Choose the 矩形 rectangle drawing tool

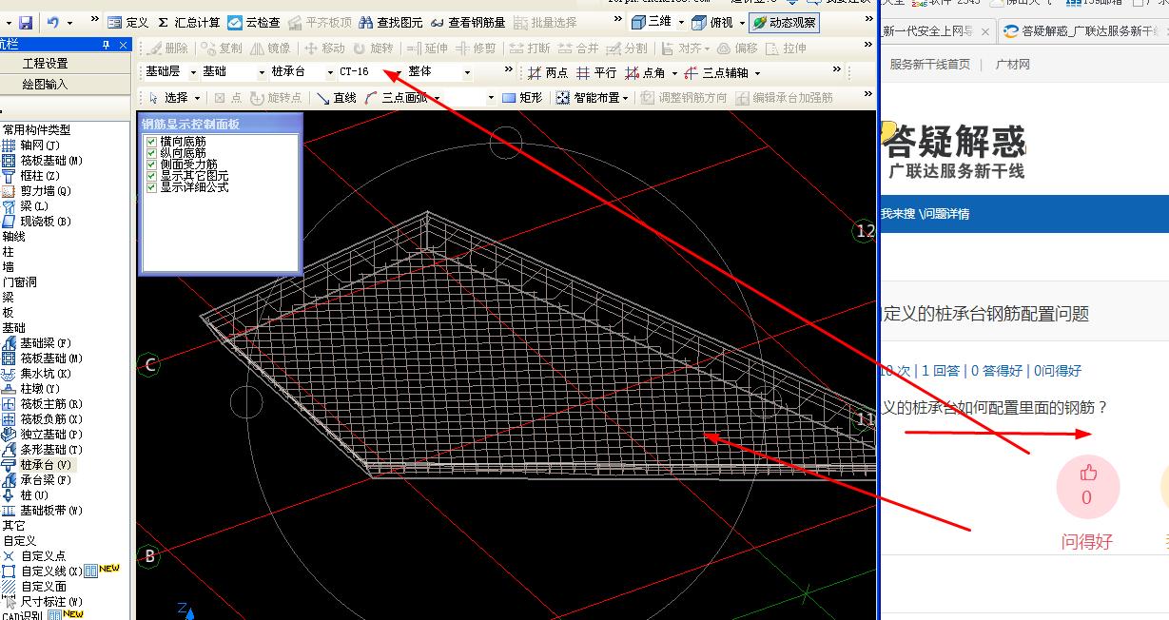[522, 97]
